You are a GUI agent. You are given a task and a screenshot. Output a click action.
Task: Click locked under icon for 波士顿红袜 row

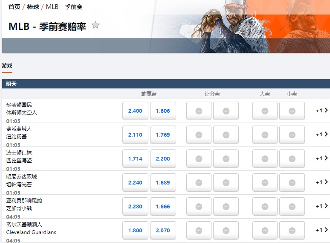tap(292, 159)
